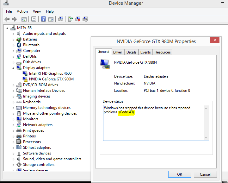This screenshot has height=183, width=228.
Task: Click NVIDIA GeForce GTX 980M warning icon in tree
Action: coord(25,79)
